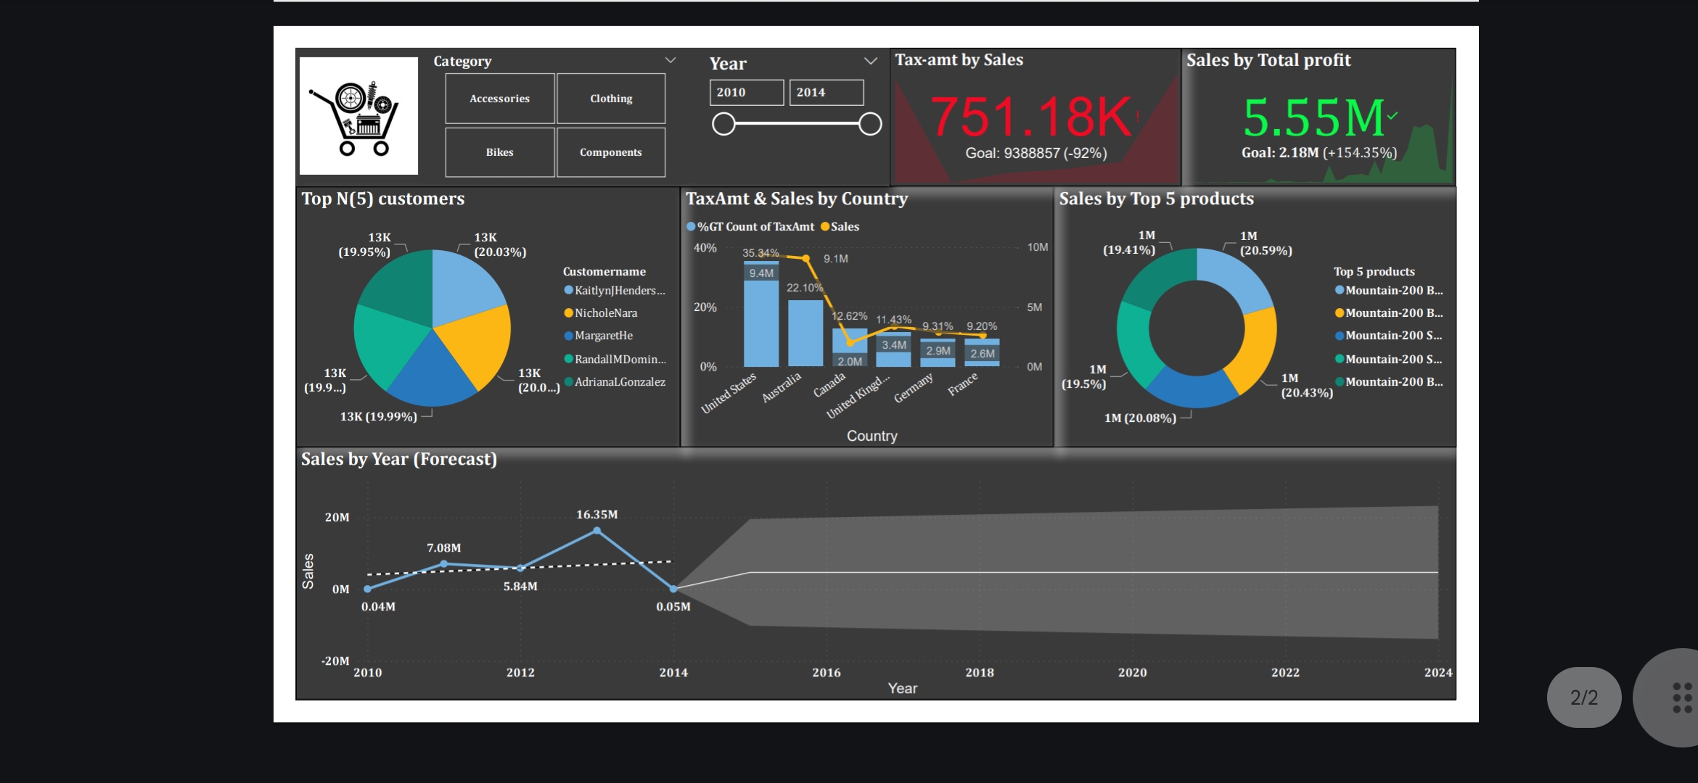Click the 16.35M peak data point
The image size is (1698, 783).
(x=596, y=531)
